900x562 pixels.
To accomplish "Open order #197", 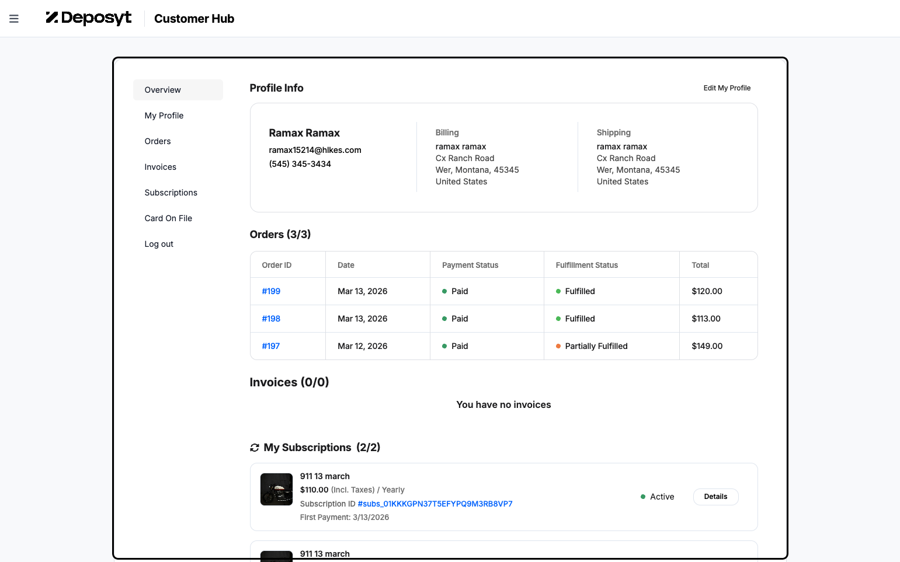I will (x=271, y=346).
